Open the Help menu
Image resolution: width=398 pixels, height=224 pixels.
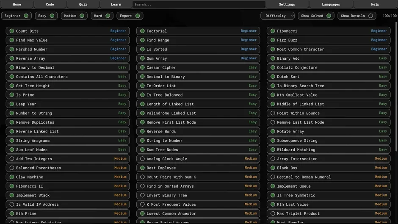375,4
